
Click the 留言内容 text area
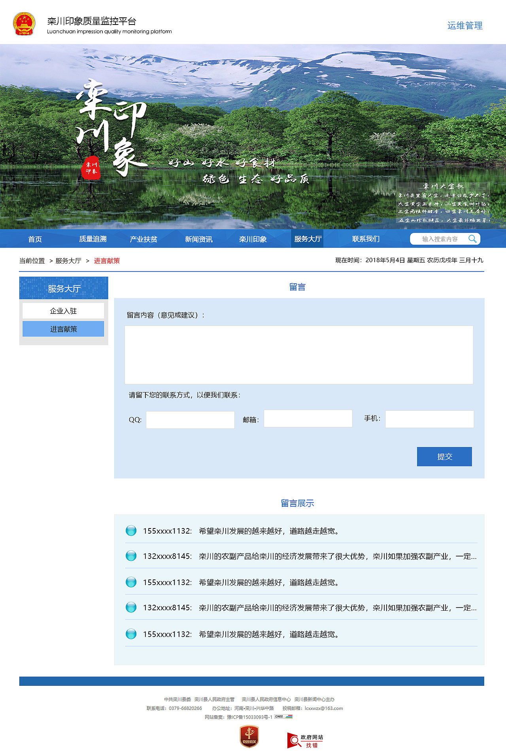pyautogui.click(x=299, y=355)
